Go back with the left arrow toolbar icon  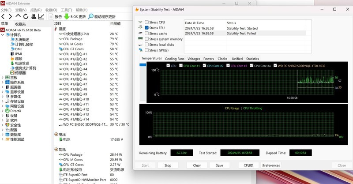pos(3,16)
